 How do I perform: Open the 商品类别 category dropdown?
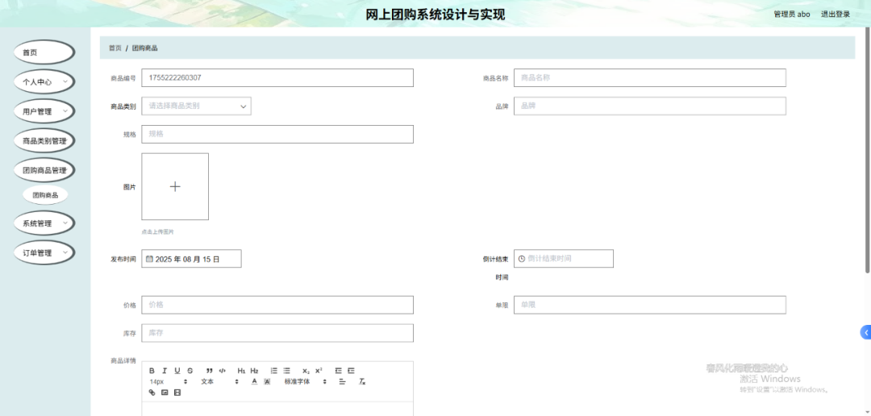tap(197, 106)
